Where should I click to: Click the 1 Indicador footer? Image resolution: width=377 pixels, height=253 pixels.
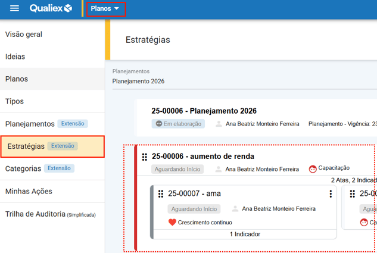[x=245, y=234]
